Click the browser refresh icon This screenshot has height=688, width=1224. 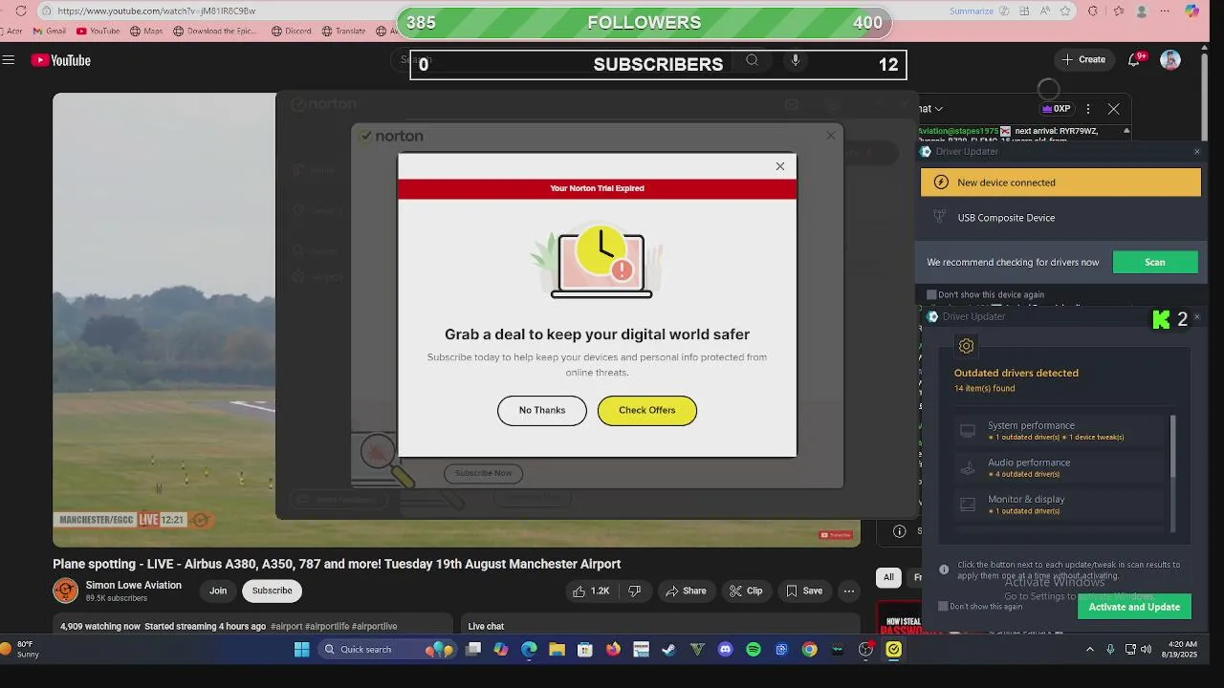21,11
